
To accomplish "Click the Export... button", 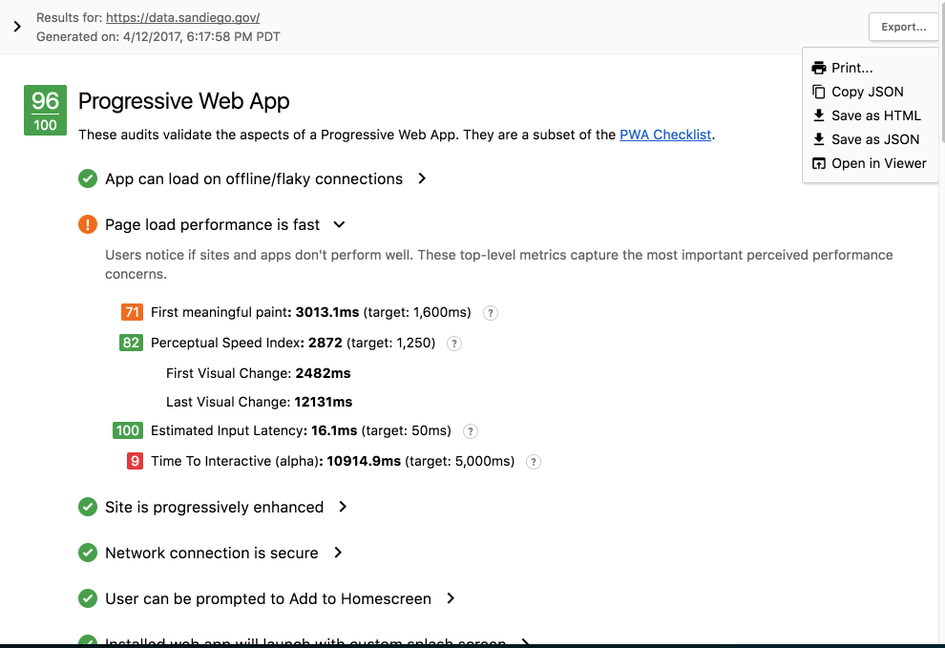I will pyautogui.click(x=903, y=27).
